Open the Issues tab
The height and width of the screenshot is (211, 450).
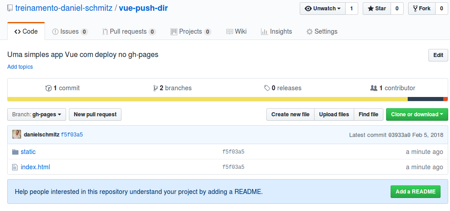click(70, 31)
